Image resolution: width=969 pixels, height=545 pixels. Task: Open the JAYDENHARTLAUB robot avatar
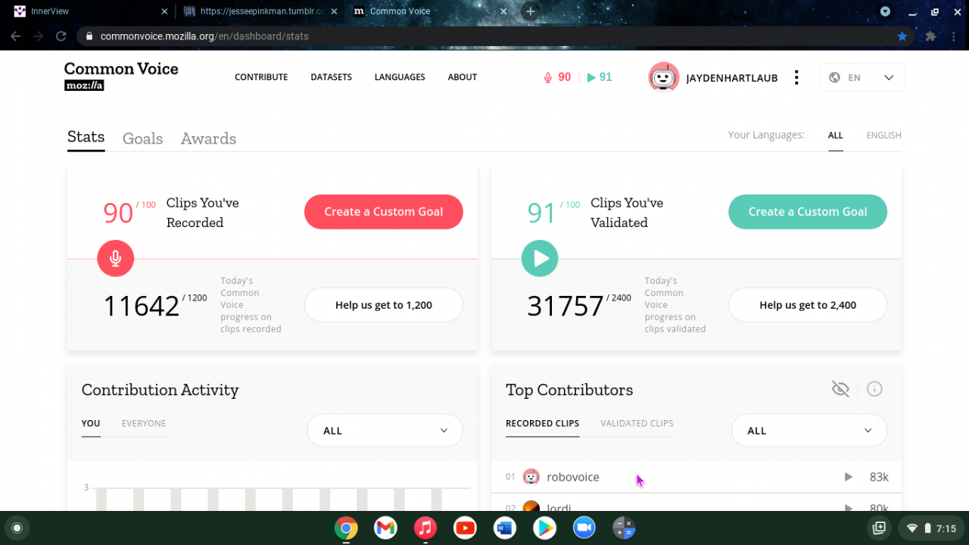point(664,77)
